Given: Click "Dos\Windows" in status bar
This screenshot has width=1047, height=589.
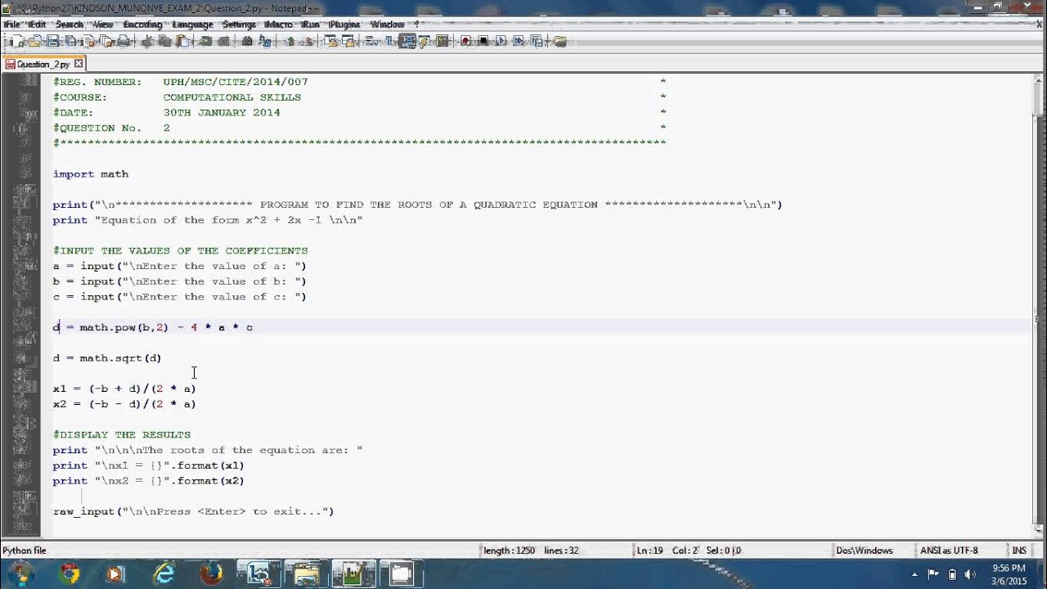Looking at the screenshot, I should click(x=864, y=551).
